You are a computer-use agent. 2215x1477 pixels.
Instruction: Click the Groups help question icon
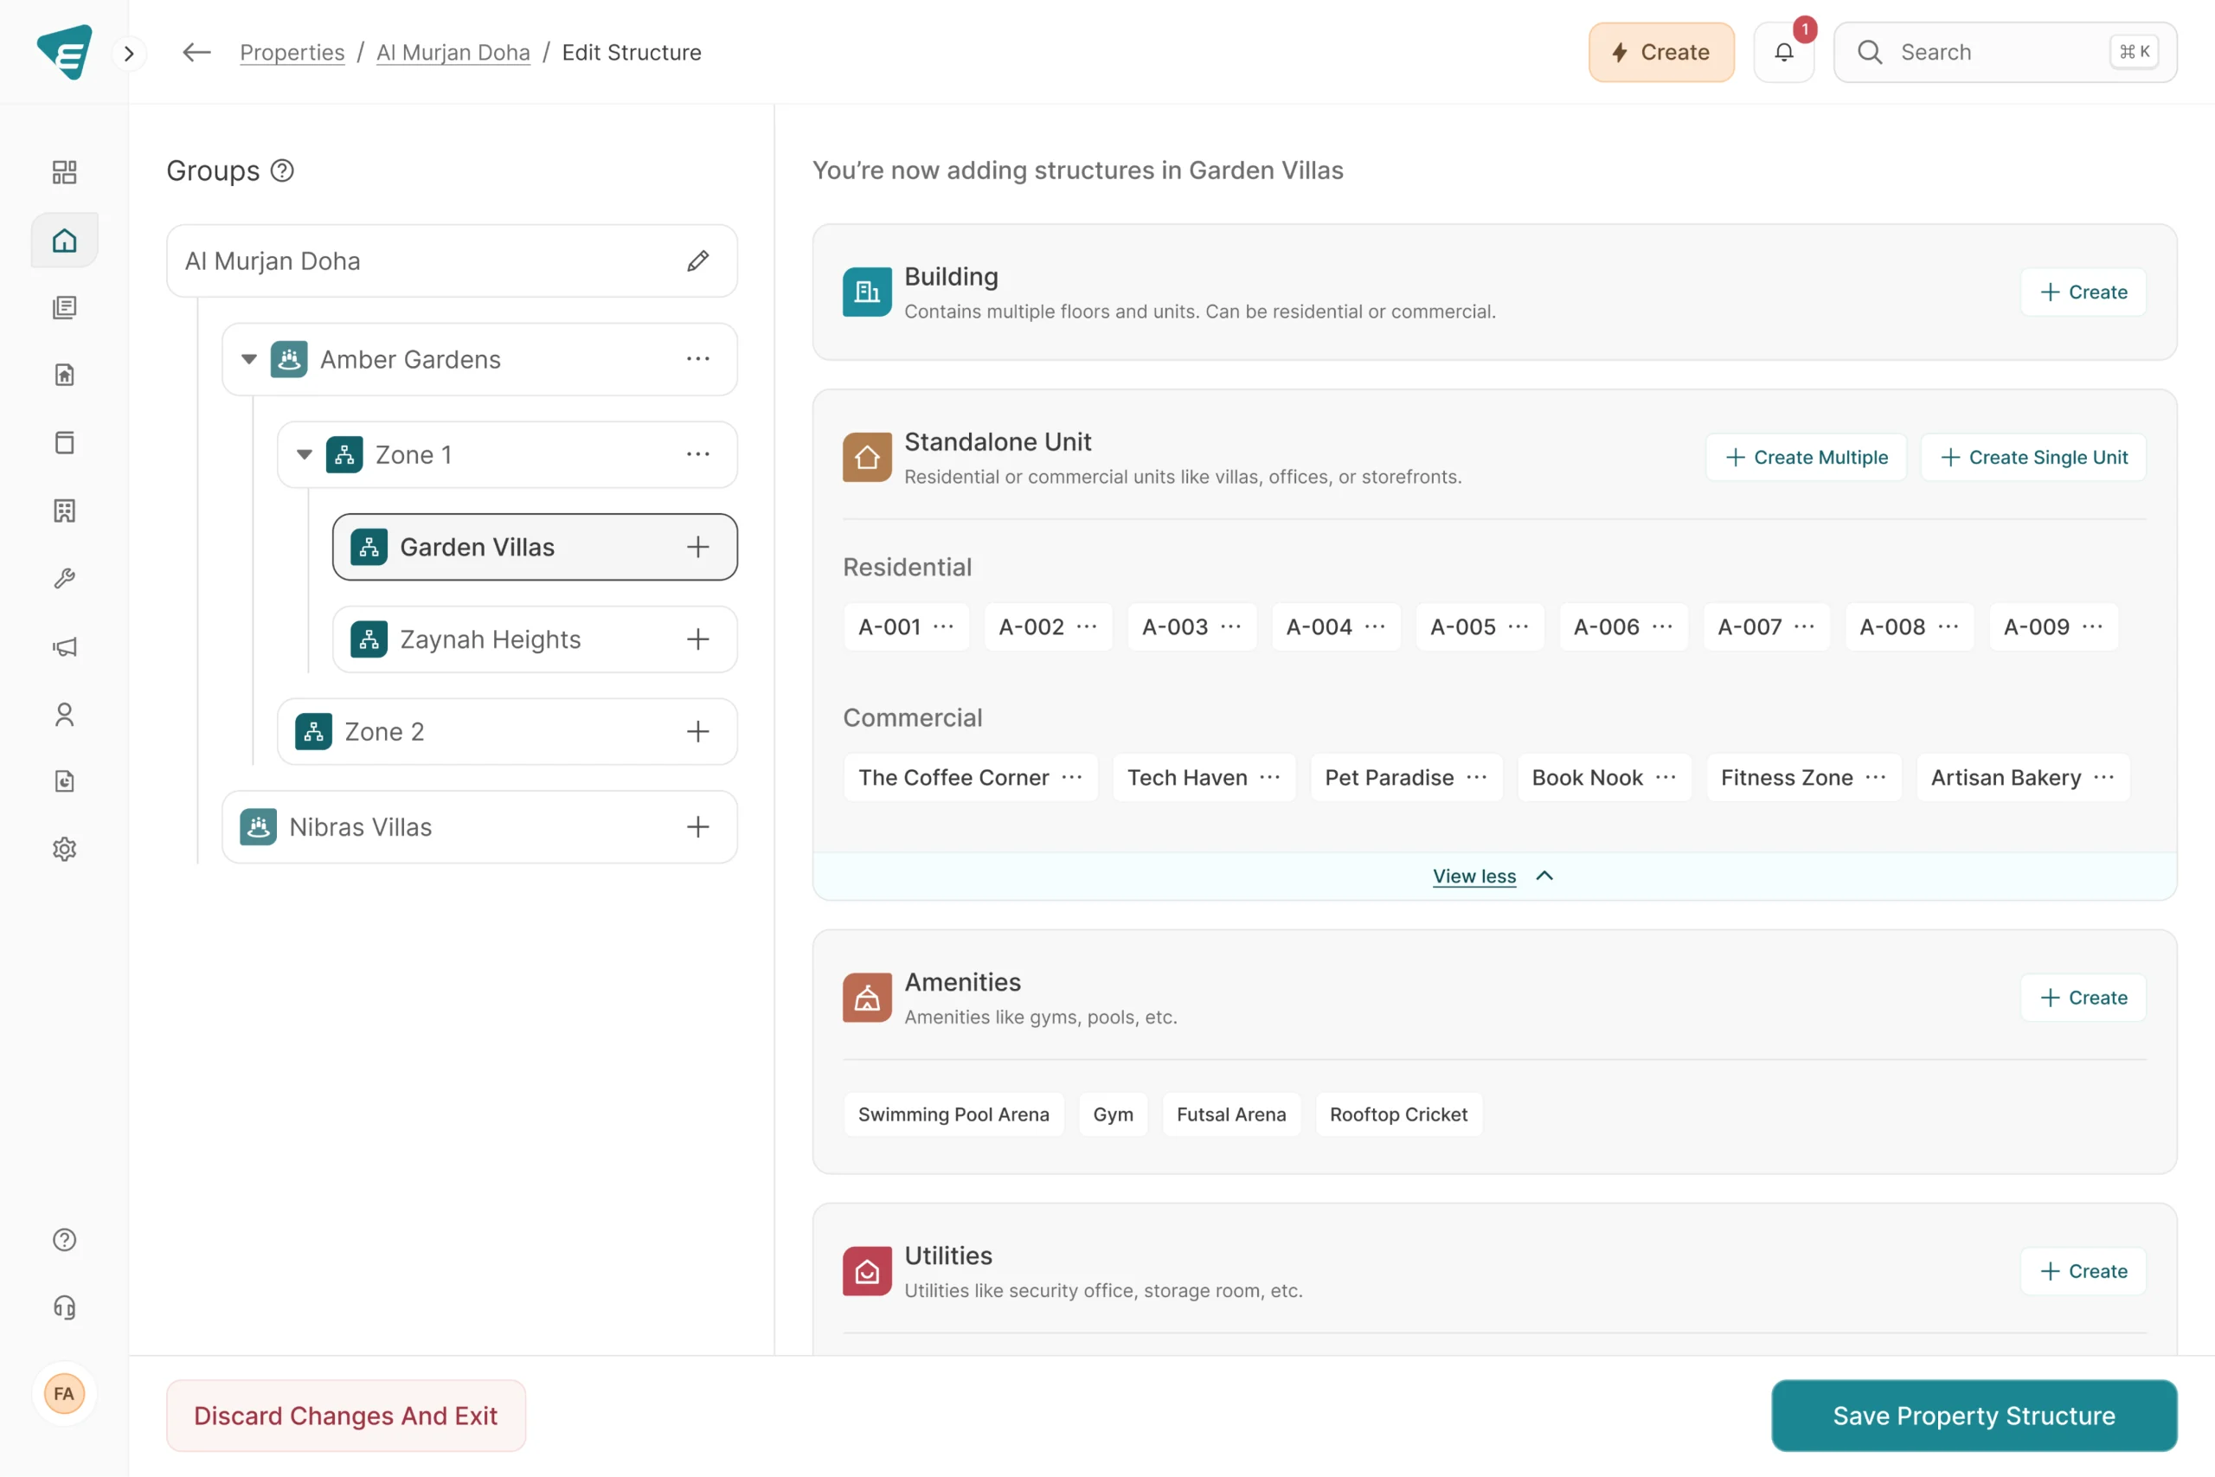[x=283, y=170]
